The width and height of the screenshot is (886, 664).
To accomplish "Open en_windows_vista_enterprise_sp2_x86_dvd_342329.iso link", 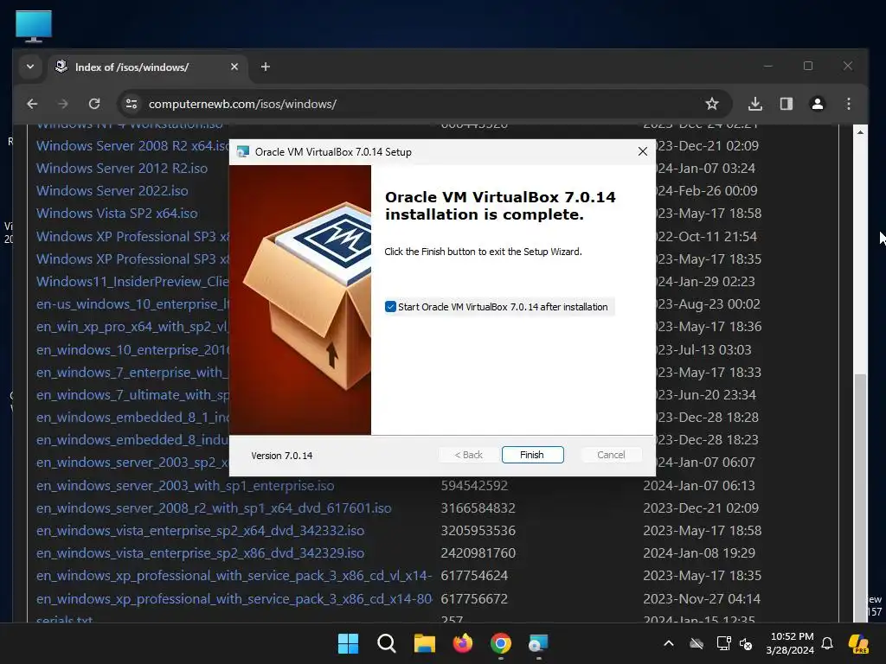I will click(200, 553).
